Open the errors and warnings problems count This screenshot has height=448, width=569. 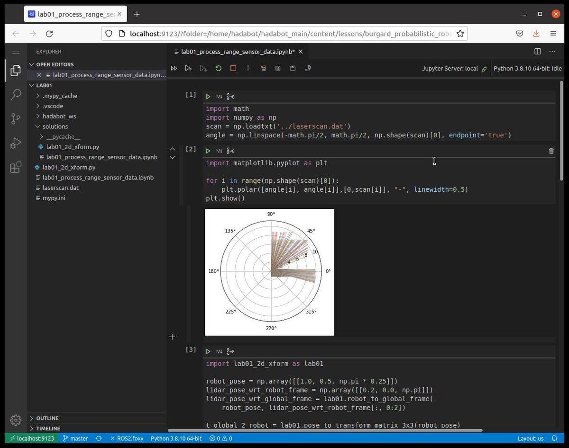tap(221, 439)
